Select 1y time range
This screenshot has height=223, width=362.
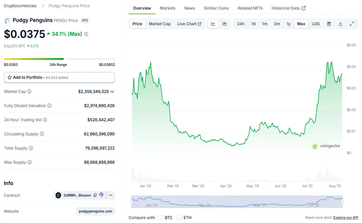(288, 24)
